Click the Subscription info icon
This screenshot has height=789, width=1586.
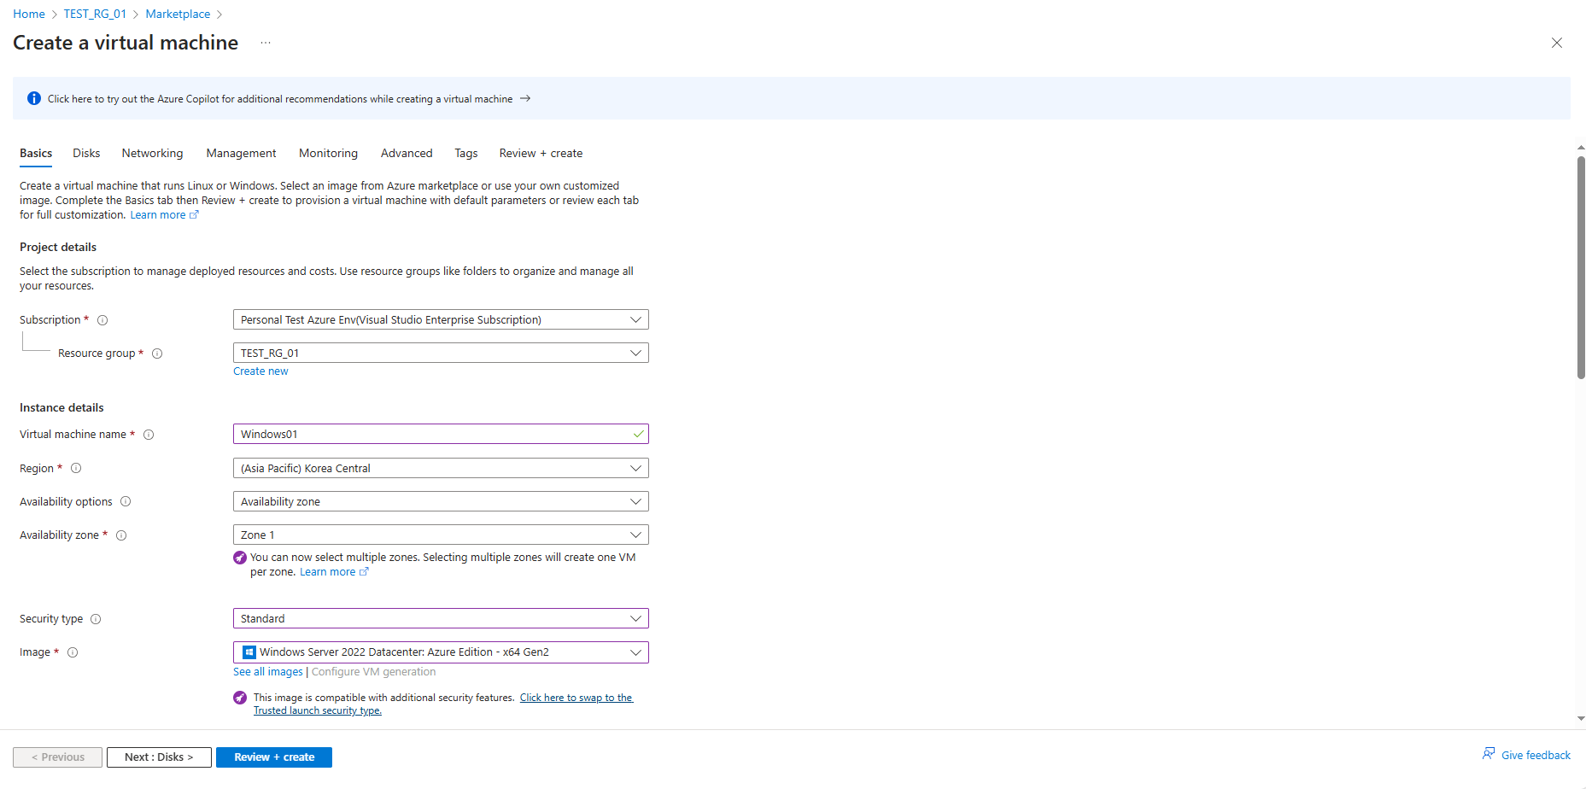[102, 320]
